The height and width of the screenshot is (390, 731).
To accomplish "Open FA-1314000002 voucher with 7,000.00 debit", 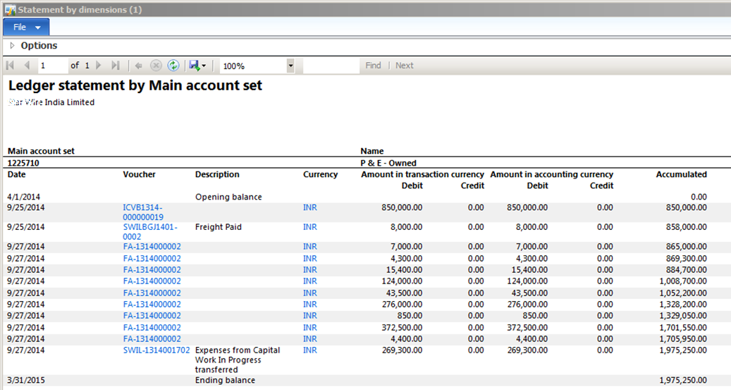I will click(x=152, y=247).
